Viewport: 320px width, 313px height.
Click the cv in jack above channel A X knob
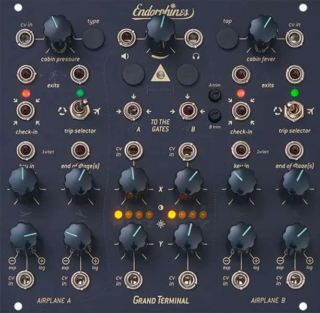134,150
